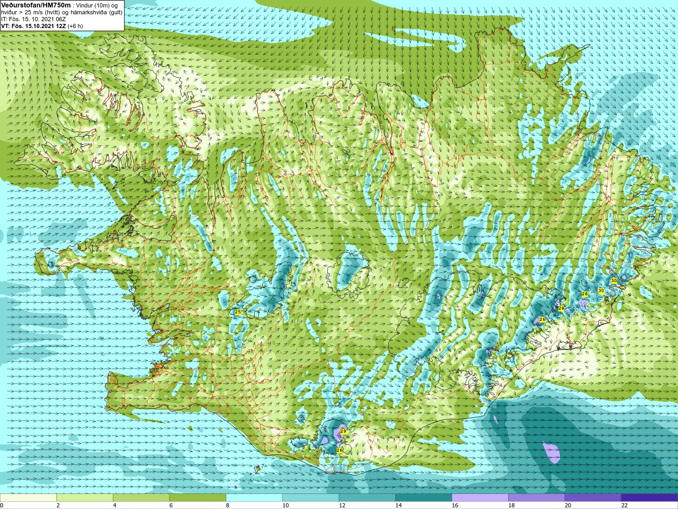Click the '22' tick label on the scale
Image resolution: width=678 pixels, height=509 pixels.
625,505
